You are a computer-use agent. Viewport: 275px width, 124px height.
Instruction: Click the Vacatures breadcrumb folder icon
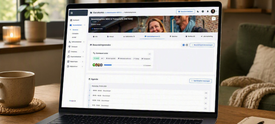pyautogui.click(x=91, y=13)
